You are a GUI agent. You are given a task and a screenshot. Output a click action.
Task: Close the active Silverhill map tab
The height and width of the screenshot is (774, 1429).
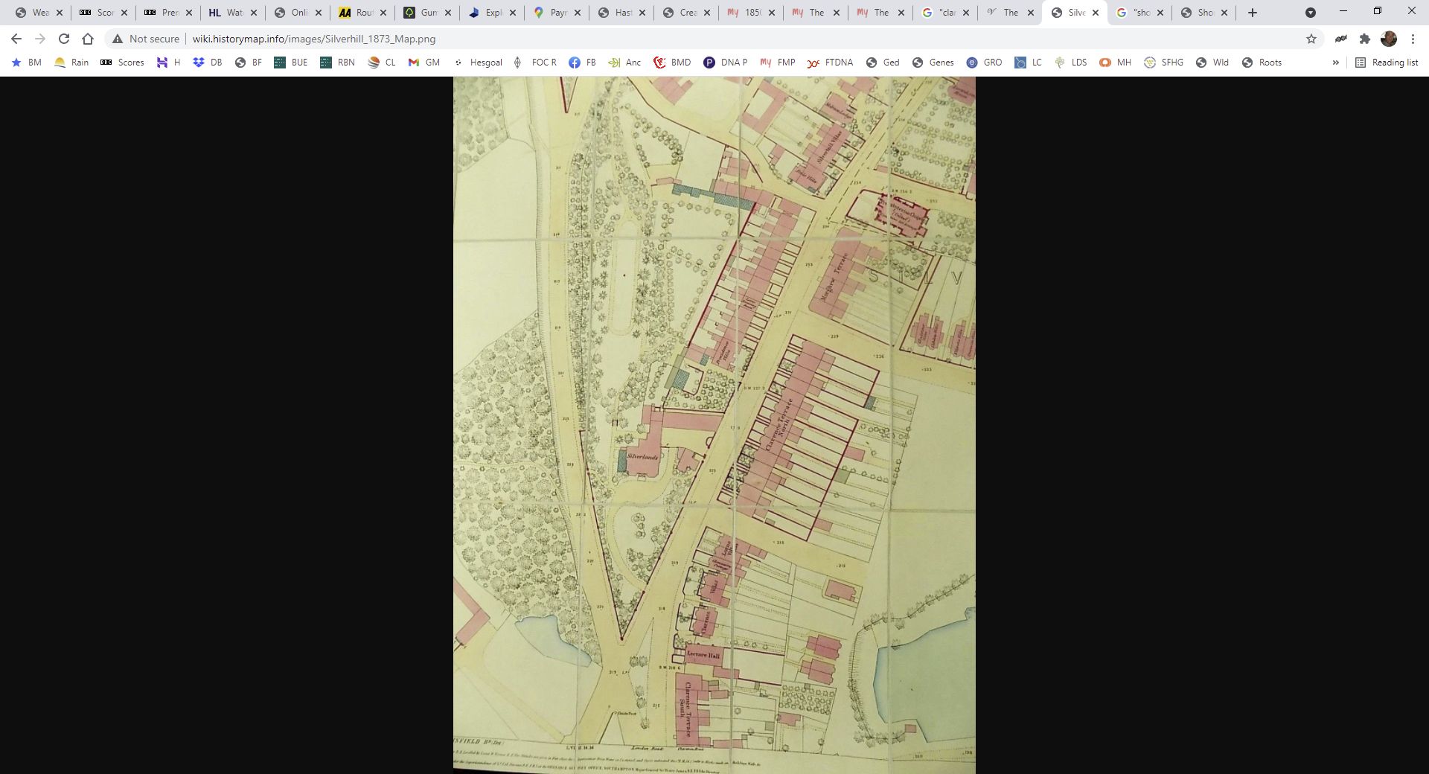[x=1096, y=13]
